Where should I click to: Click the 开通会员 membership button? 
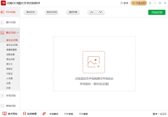coord(139,3)
